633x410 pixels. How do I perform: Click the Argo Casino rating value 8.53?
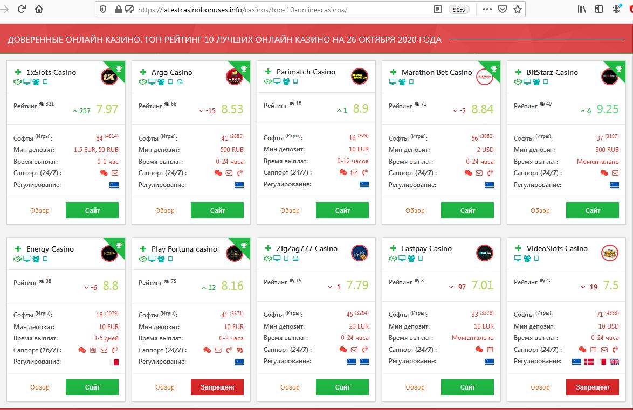[x=232, y=109]
